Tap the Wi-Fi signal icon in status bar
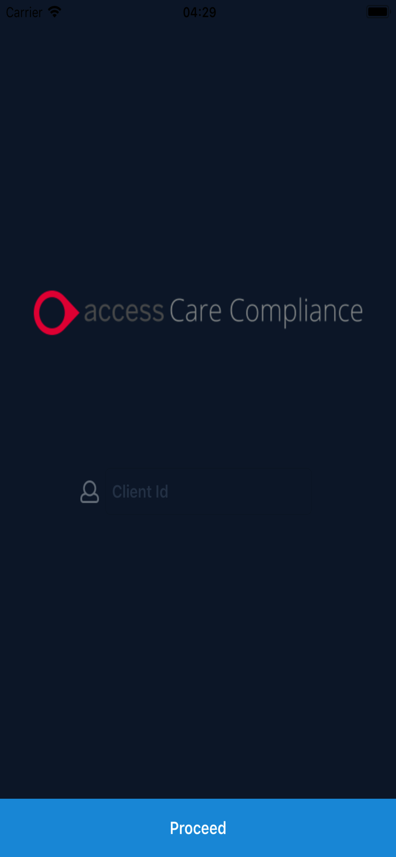396x857 pixels. point(54,12)
